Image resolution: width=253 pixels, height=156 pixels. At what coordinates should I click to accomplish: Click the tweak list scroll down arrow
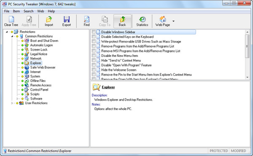tap(248, 78)
